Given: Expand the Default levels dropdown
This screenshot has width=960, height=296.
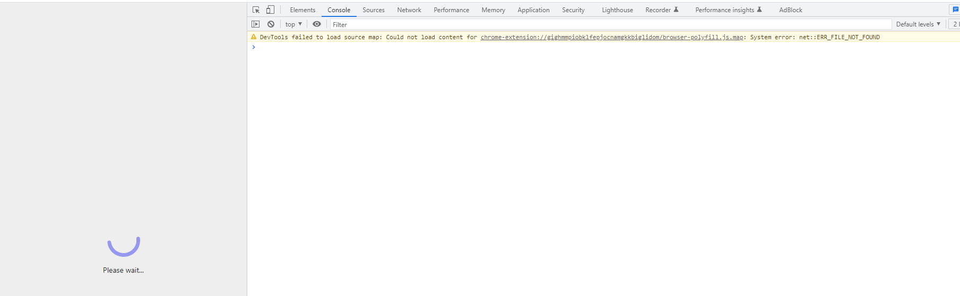Looking at the screenshot, I should point(918,24).
